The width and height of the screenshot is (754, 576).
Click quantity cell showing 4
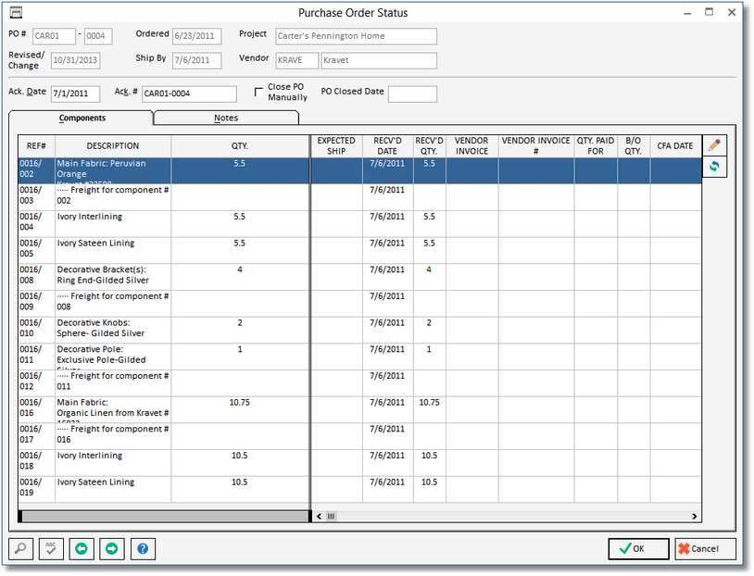click(240, 277)
